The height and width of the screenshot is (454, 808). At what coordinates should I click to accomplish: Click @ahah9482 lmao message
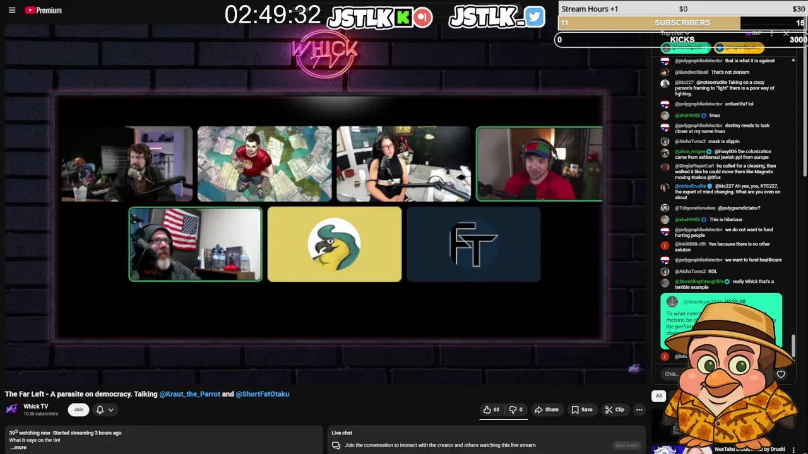[715, 115]
